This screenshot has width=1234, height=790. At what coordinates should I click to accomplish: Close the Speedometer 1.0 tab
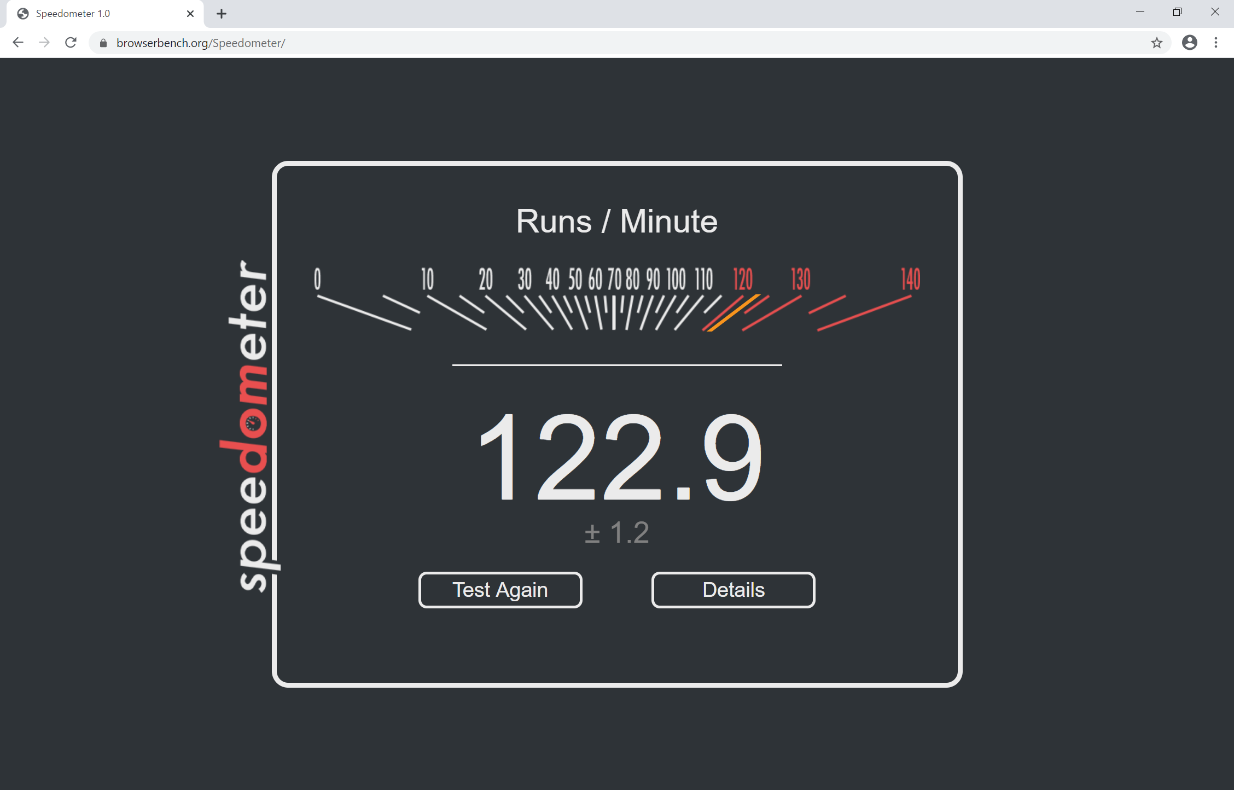pos(190,14)
